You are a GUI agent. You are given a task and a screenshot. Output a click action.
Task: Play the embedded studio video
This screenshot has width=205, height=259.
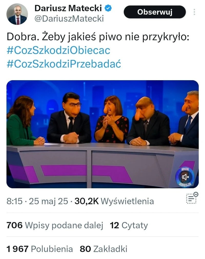click(x=102, y=134)
